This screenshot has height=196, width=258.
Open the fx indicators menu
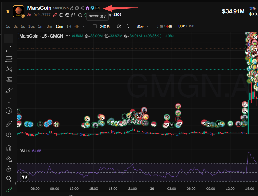click(x=128, y=26)
